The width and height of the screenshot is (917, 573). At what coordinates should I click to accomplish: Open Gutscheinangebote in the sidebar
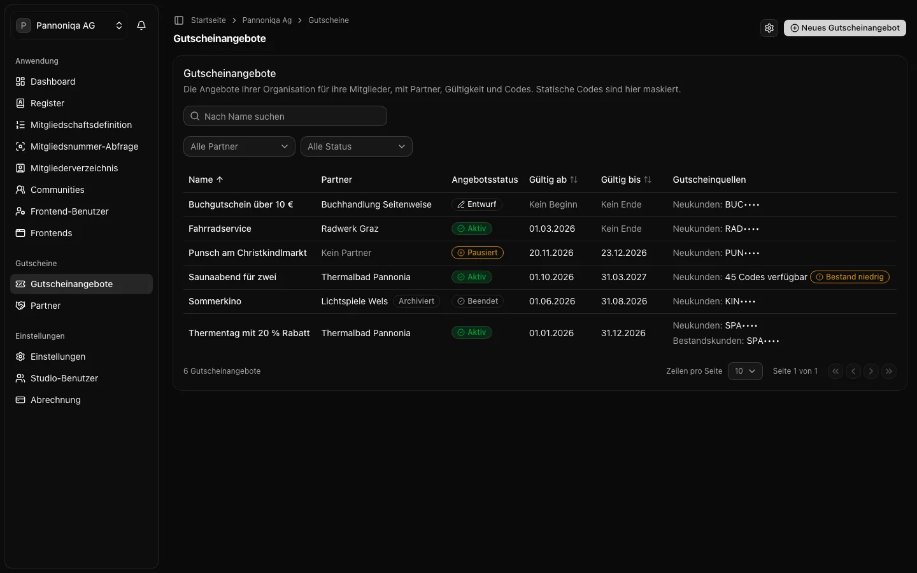[x=82, y=284]
